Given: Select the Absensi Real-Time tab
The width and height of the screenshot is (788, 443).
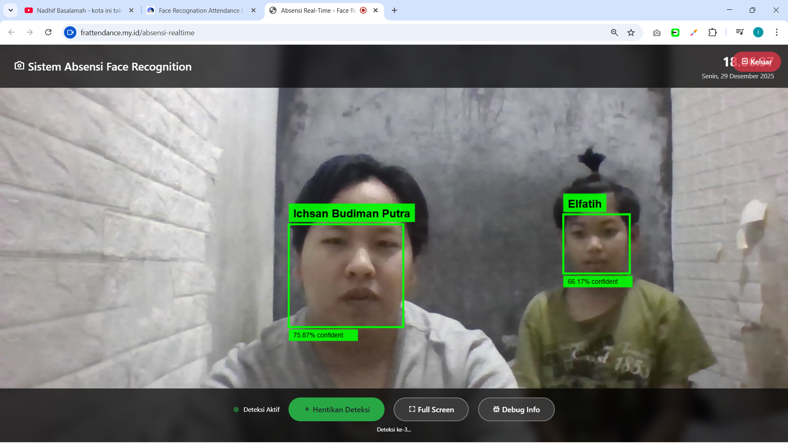Looking at the screenshot, I should (x=324, y=10).
